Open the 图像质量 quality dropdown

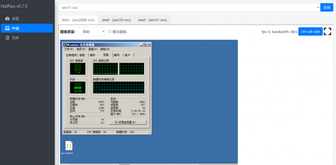point(92,32)
